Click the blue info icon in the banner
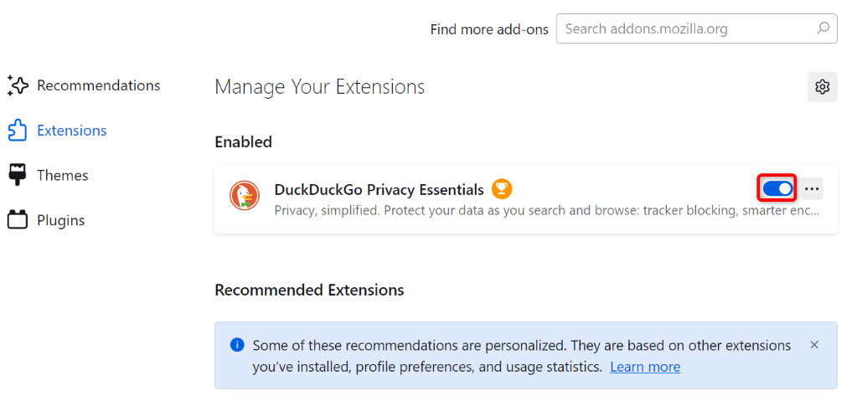This screenshot has height=406, width=857. tap(237, 345)
